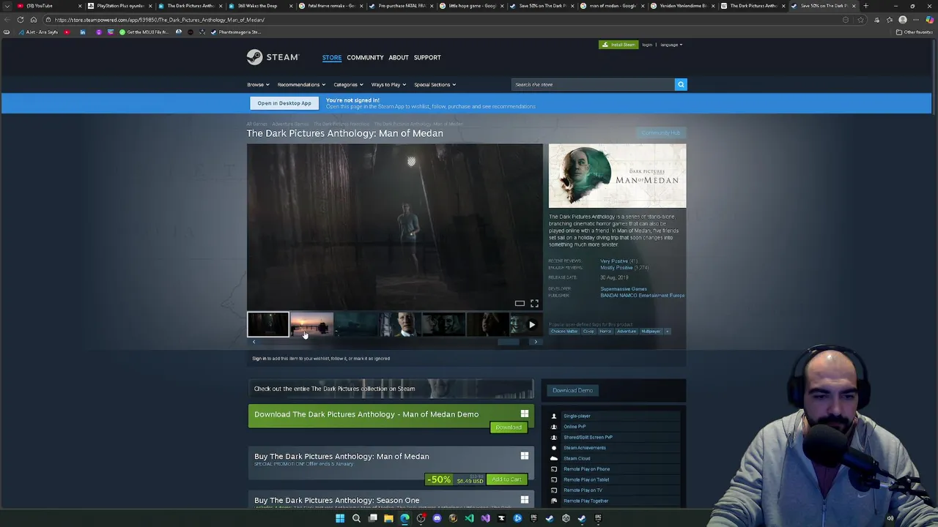Image resolution: width=938 pixels, height=527 pixels.
Task: Click the Single-player feature icon
Action: 554,416
